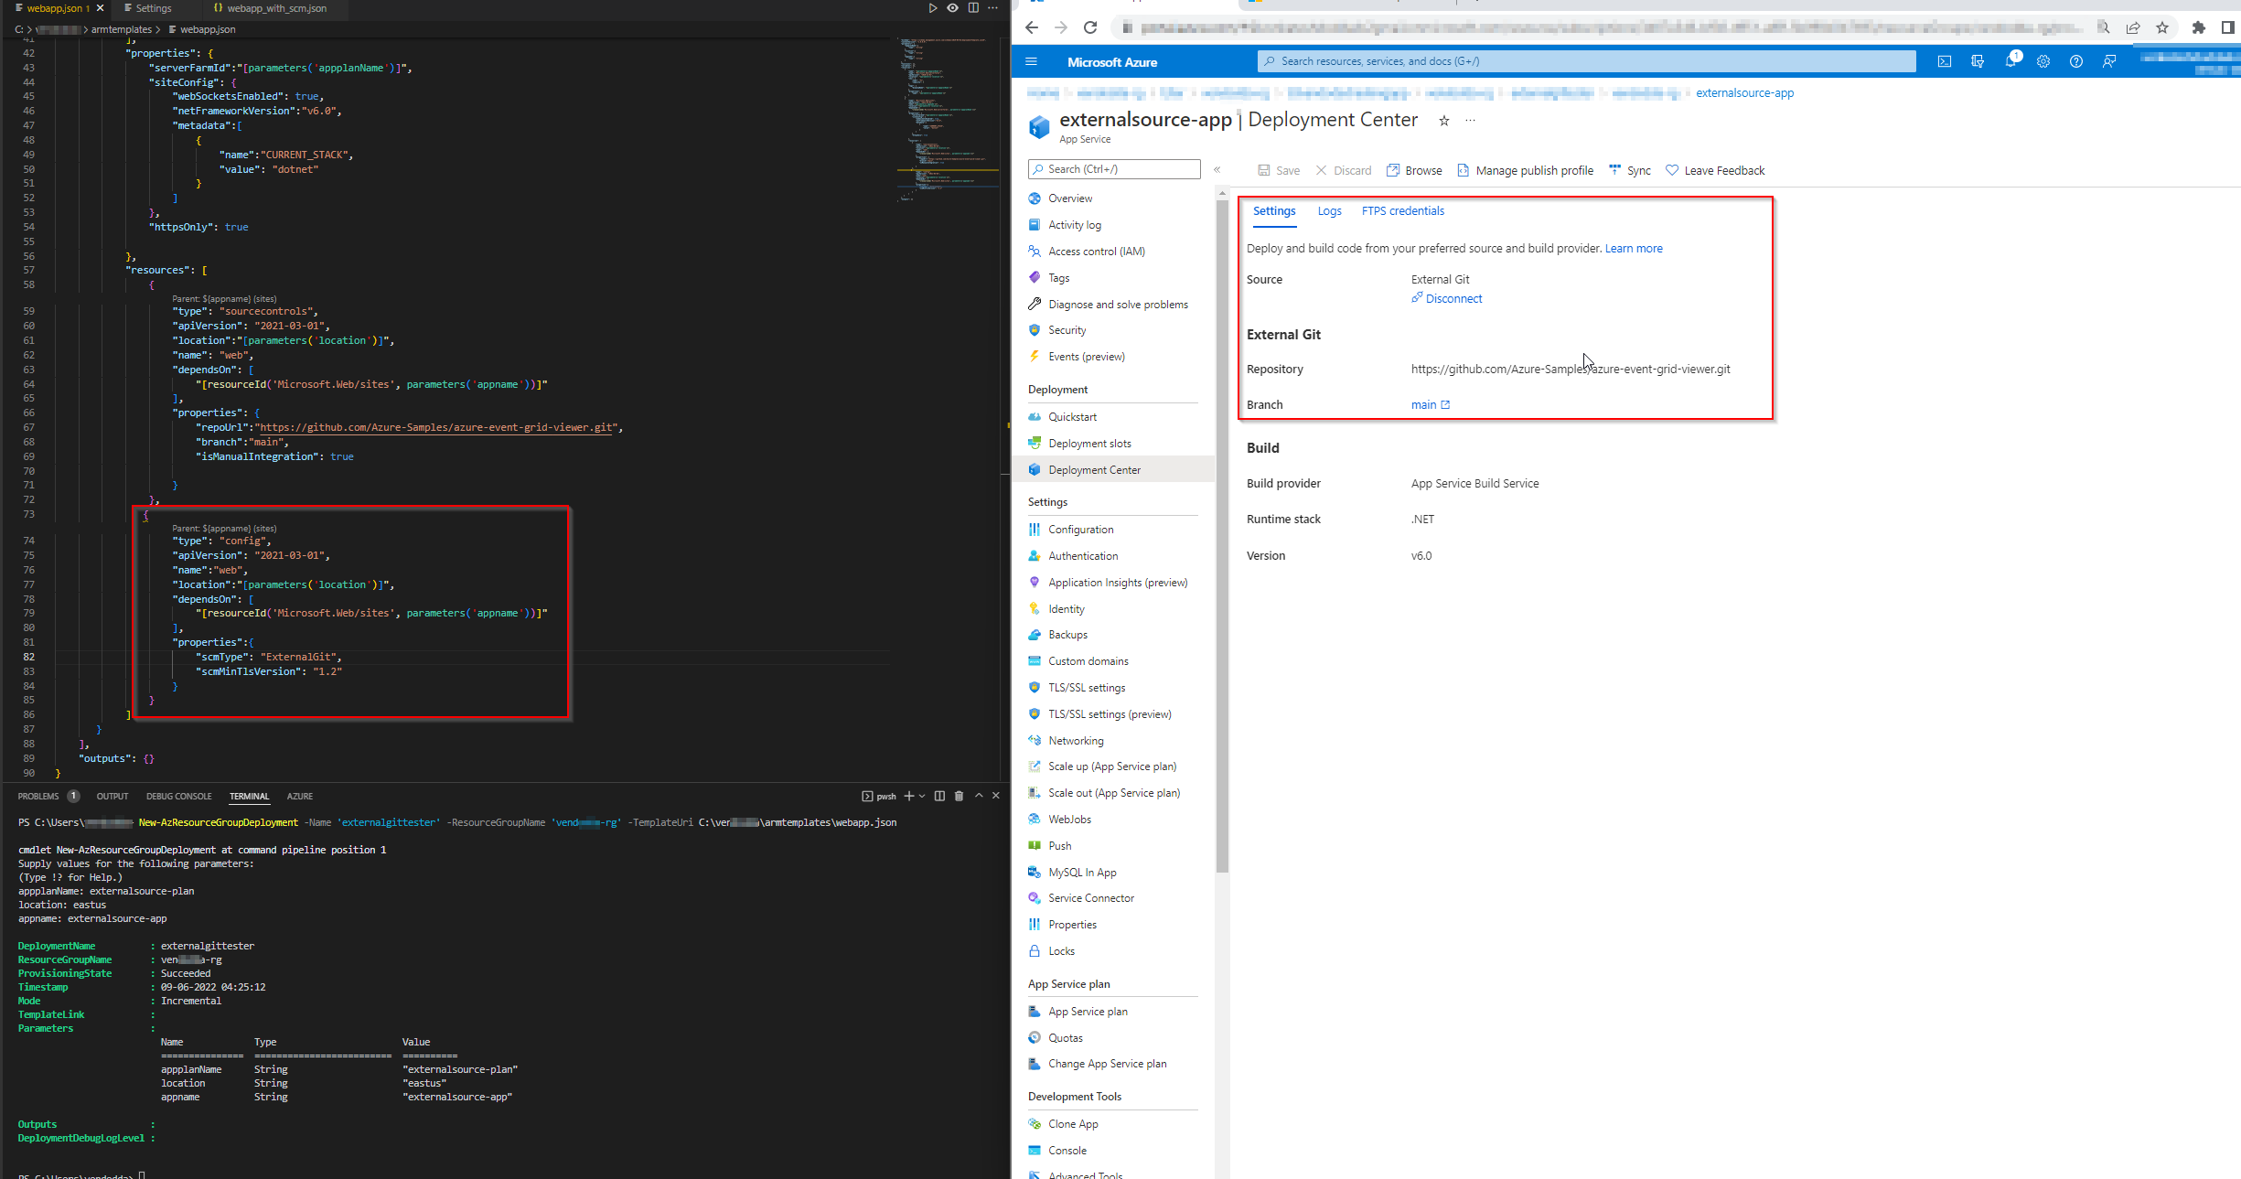The height and width of the screenshot is (1179, 2241).
Task: Switch to the Logs tab
Action: tap(1329, 211)
